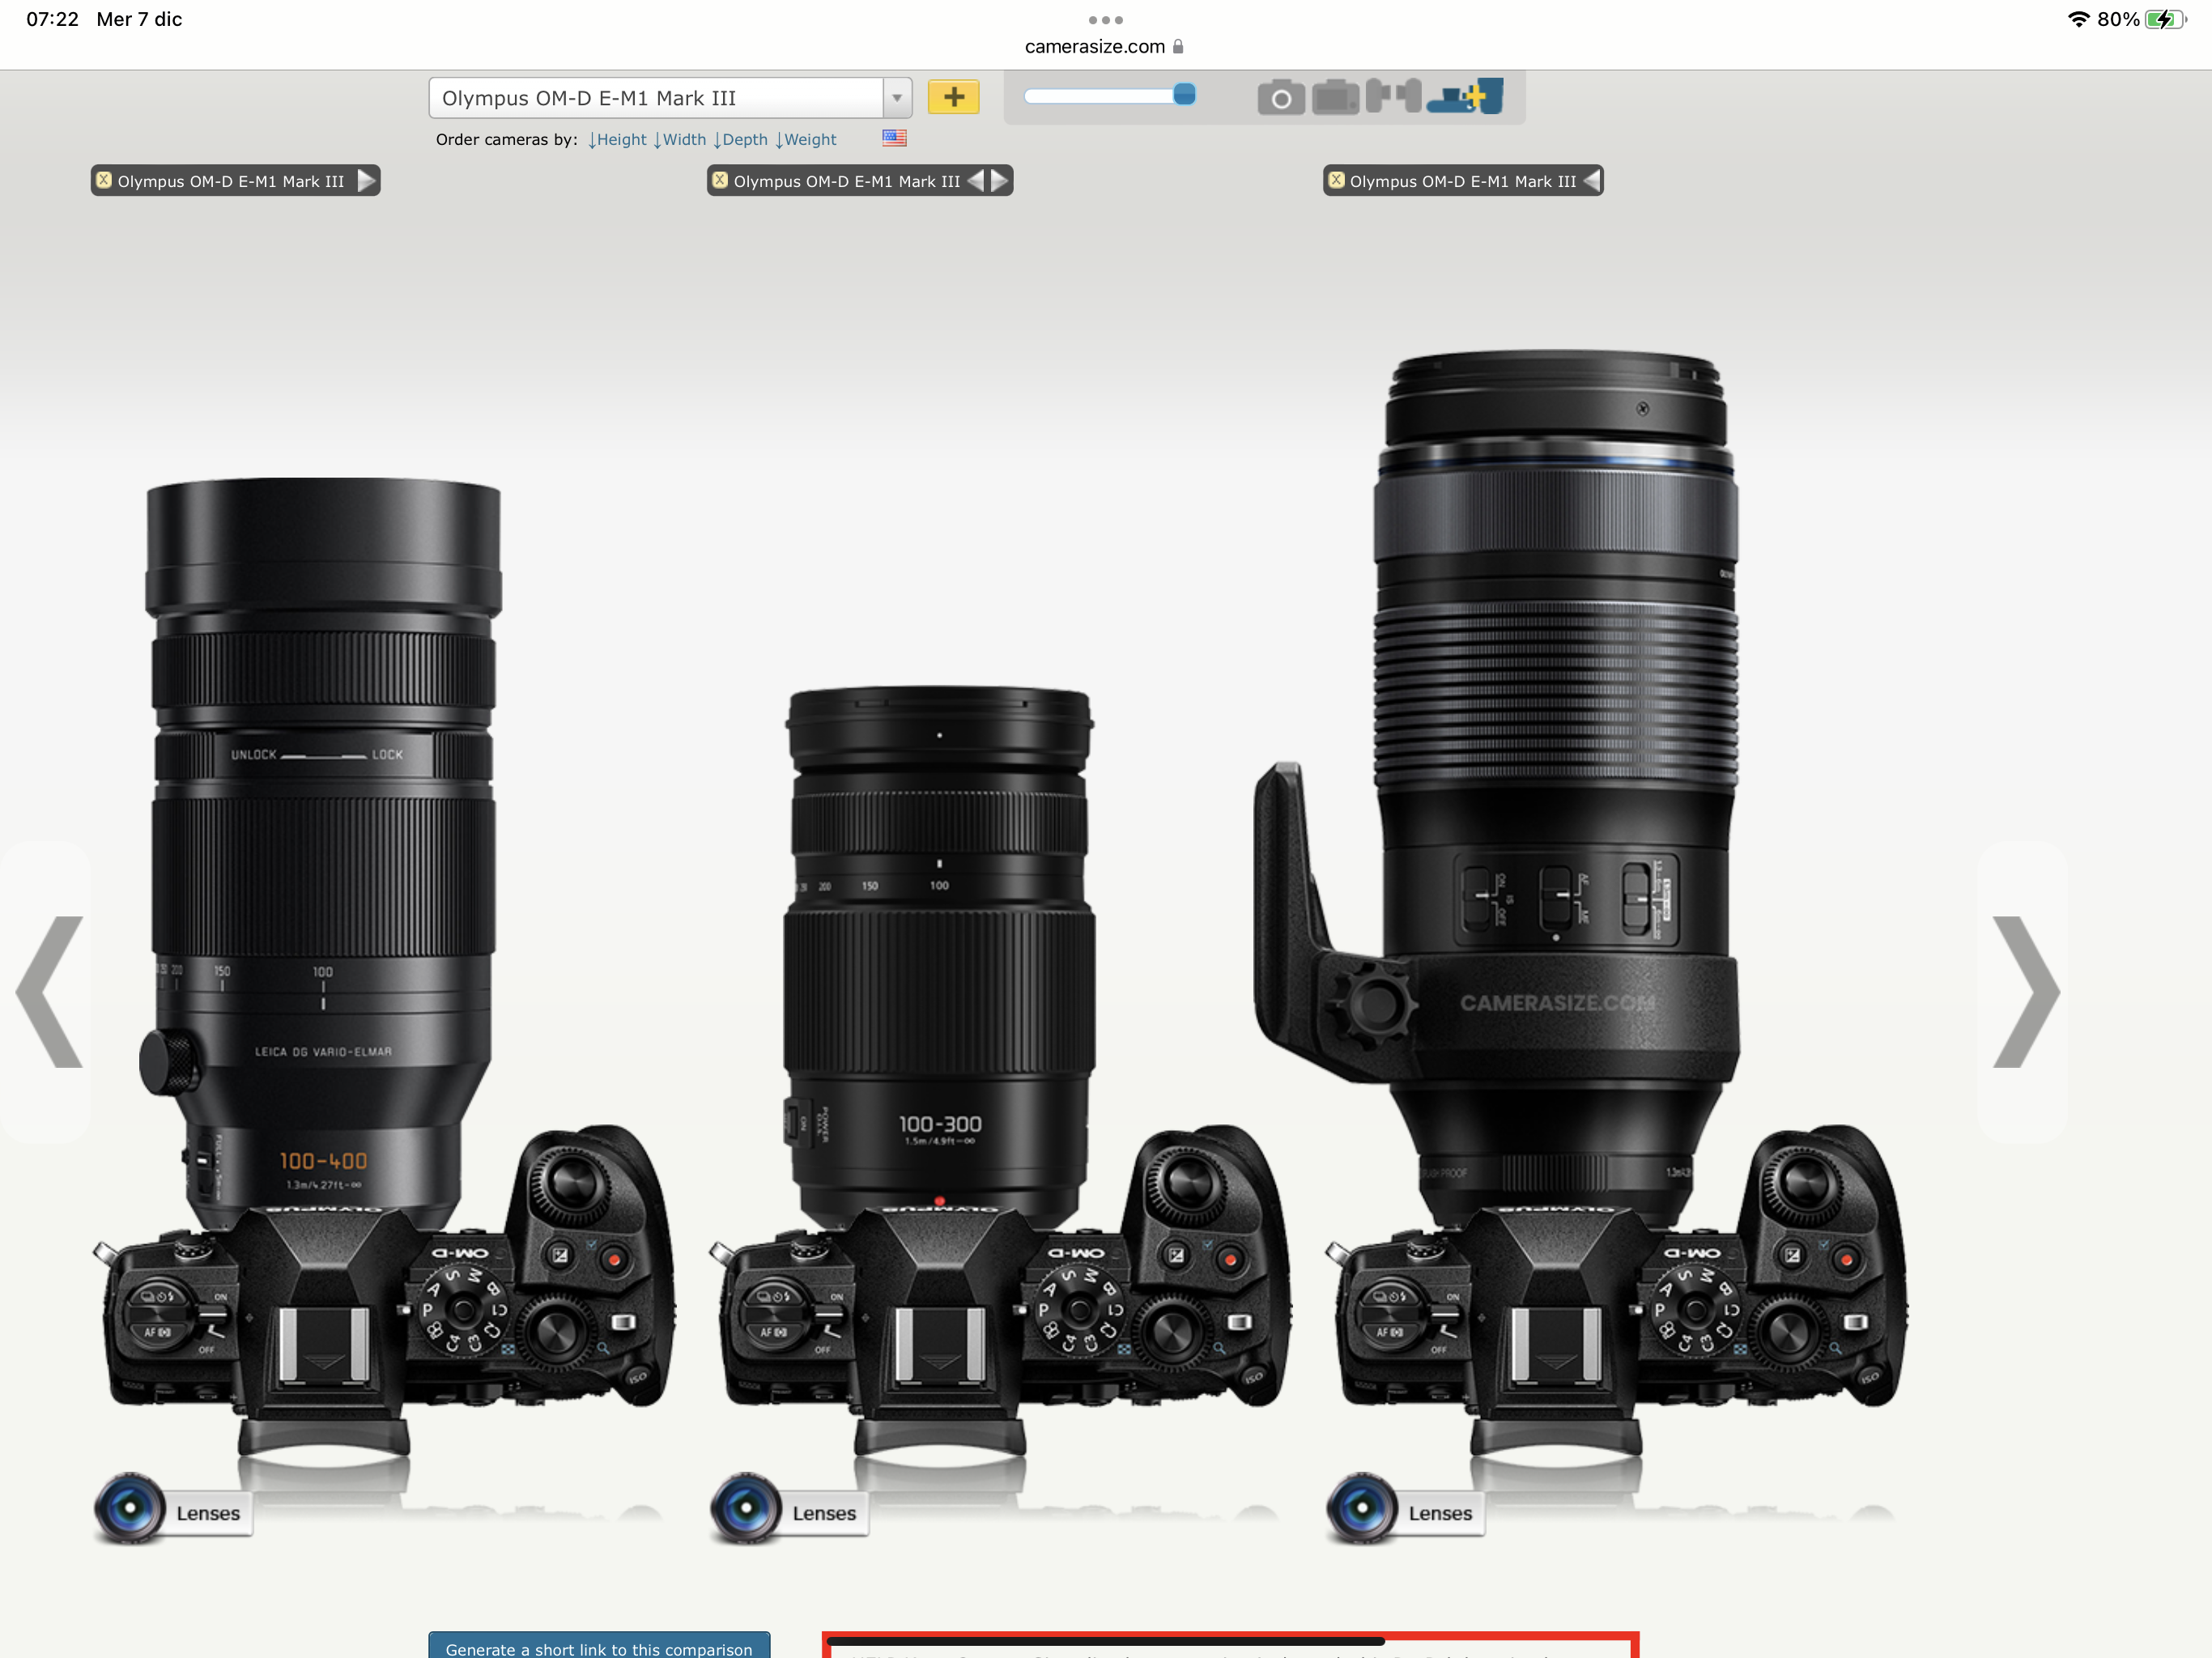Screen dimensions: 2212x1658
Task: Select the top view with lens icon
Action: (x=1465, y=96)
